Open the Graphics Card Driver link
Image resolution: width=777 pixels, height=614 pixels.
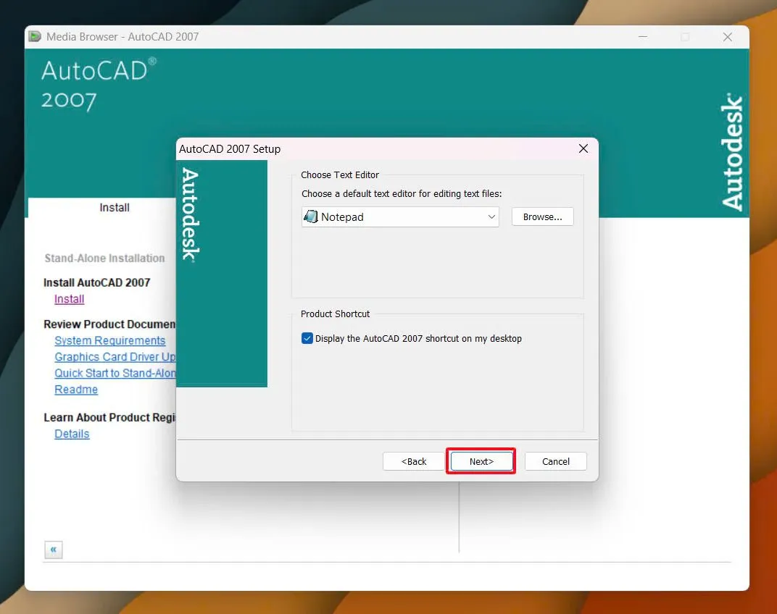point(115,357)
